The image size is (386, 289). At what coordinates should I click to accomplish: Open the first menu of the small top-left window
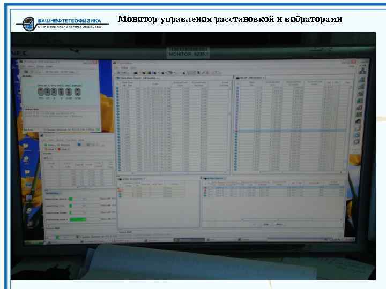pos(23,66)
